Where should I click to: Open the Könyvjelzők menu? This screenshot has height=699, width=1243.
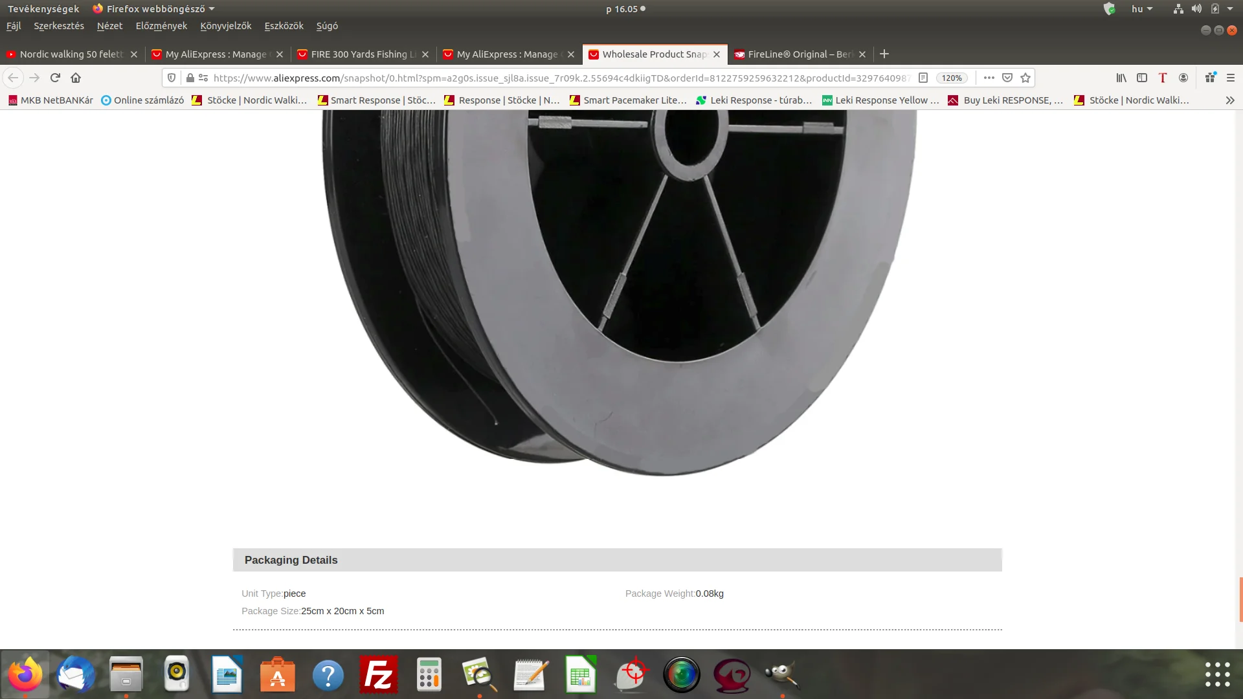coord(225,26)
